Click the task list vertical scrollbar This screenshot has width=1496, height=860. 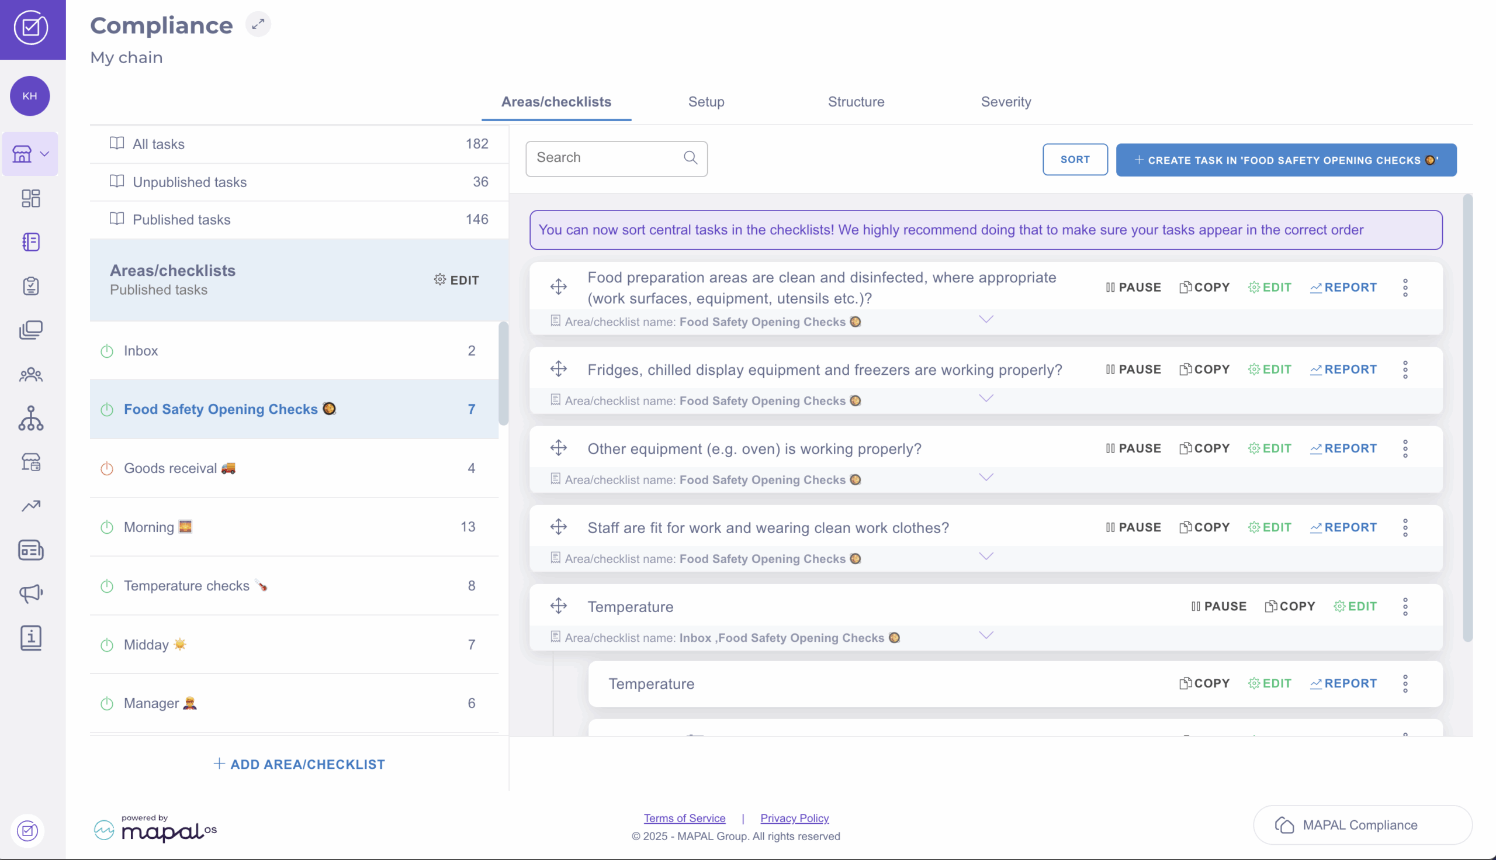pyautogui.click(x=1468, y=419)
